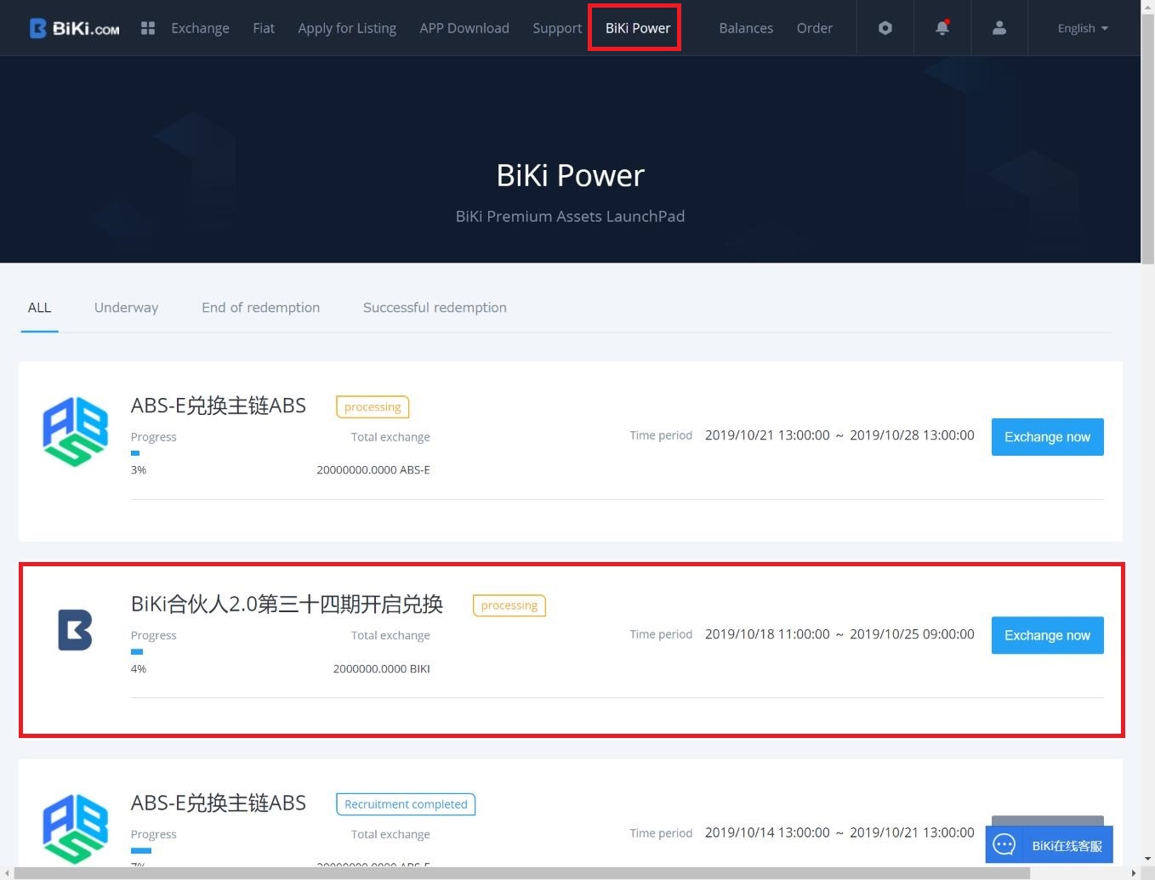The image size is (1155, 880).
Task: Click the 3% progress bar of ABS-E
Action: click(x=135, y=453)
